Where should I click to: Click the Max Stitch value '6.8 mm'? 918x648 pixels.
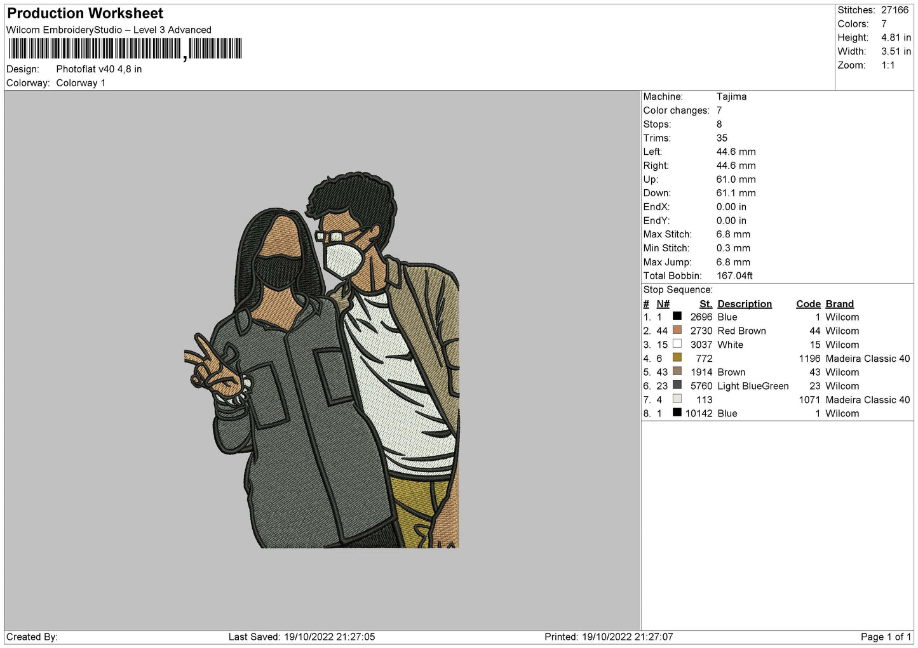pos(733,234)
